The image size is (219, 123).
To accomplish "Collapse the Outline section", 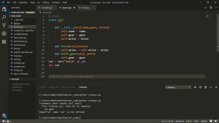I will coord(22,79).
